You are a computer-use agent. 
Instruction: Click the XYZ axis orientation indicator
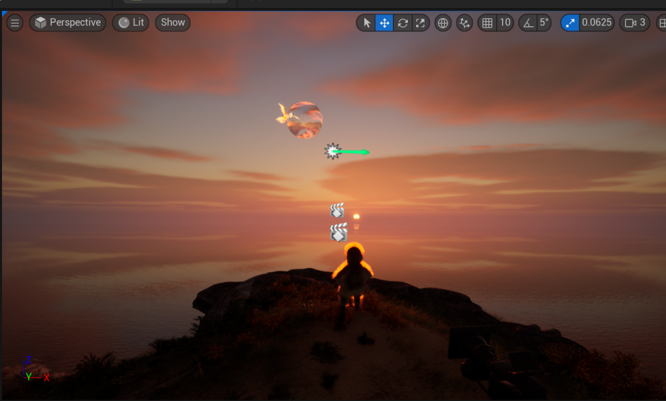pyautogui.click(x=36, y=370)
